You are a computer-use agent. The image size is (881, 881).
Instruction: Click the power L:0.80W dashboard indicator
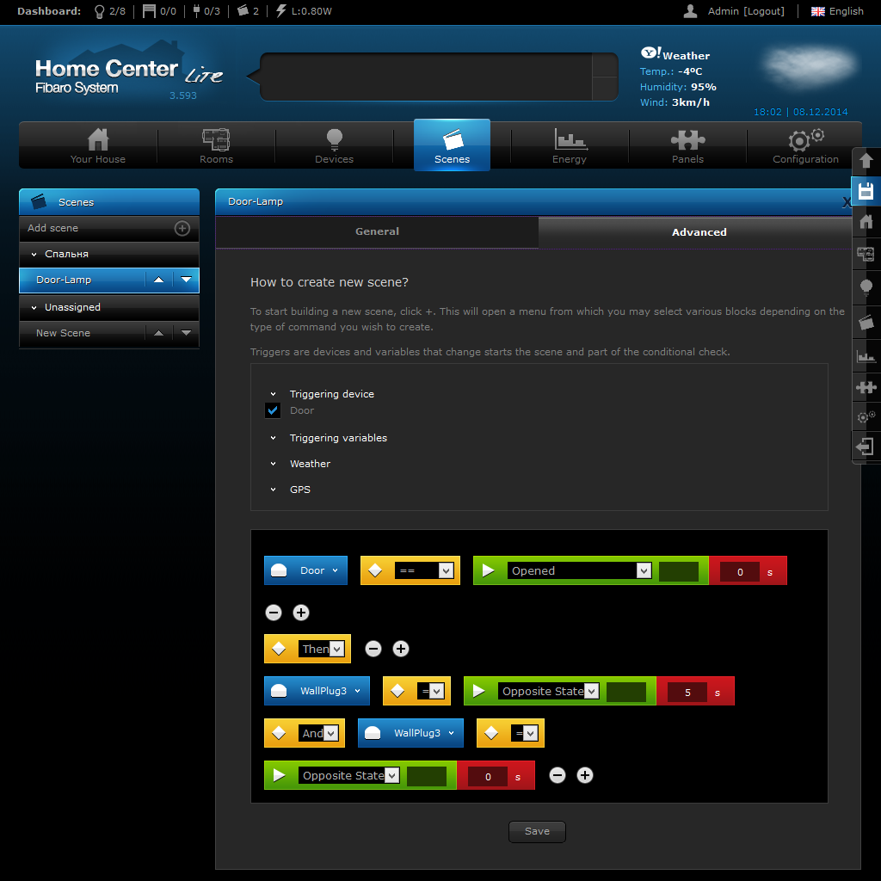(x=304, y=11)
